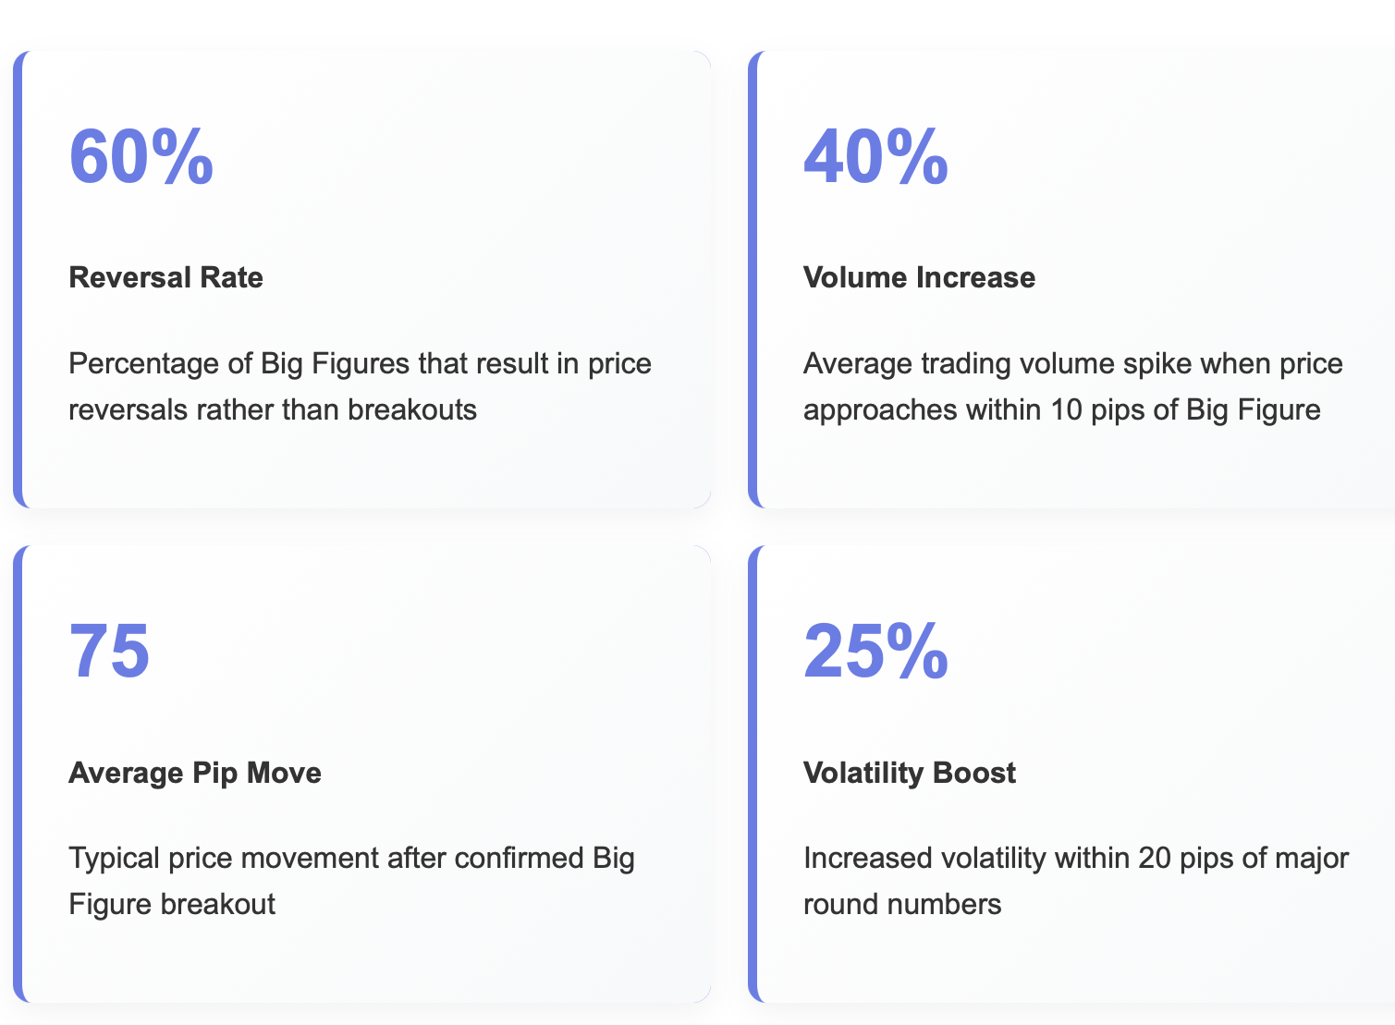The width and height of the screenshot is (1395, 1025).
Task: Click empty area inside Volume Increase card
Action: [x=1202, y=185]
